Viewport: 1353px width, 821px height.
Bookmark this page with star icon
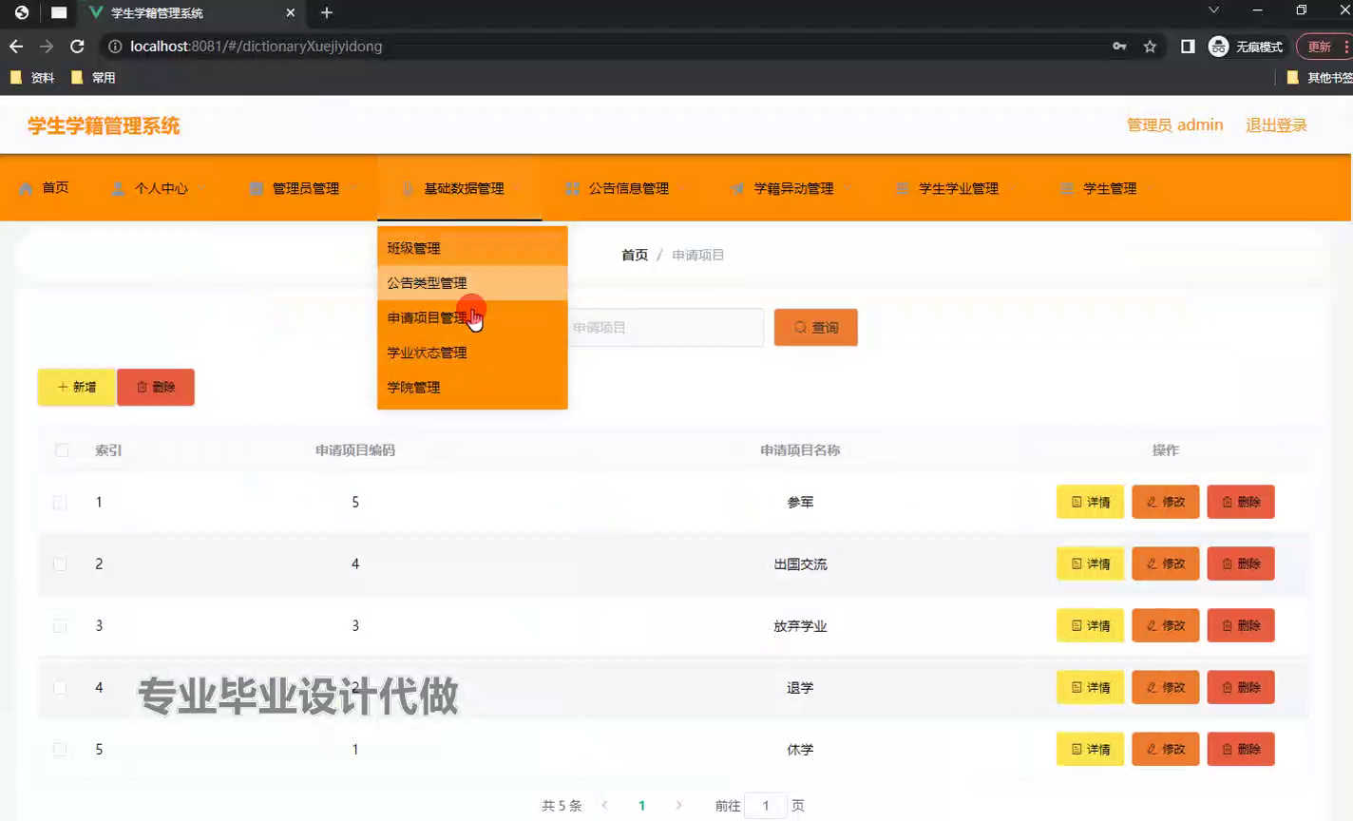[1150, 47]
